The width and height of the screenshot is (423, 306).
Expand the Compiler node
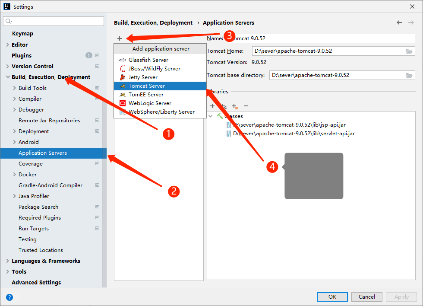pyautogui.click(x=15, y=99)
